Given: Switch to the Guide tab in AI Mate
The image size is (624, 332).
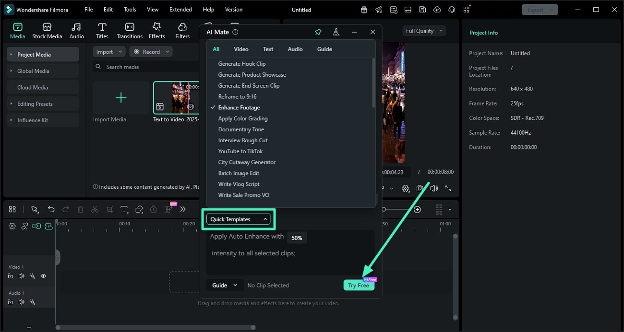Looking at the screenshot, I should 324,49.
